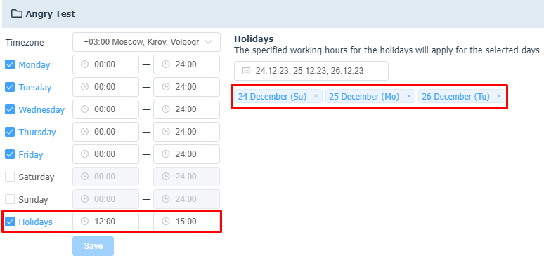Open the Holidays start time 12:00 picker
544x258 pixels.
106,222
